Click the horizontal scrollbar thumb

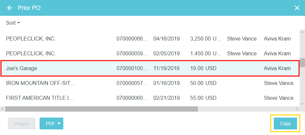point(101,109)
